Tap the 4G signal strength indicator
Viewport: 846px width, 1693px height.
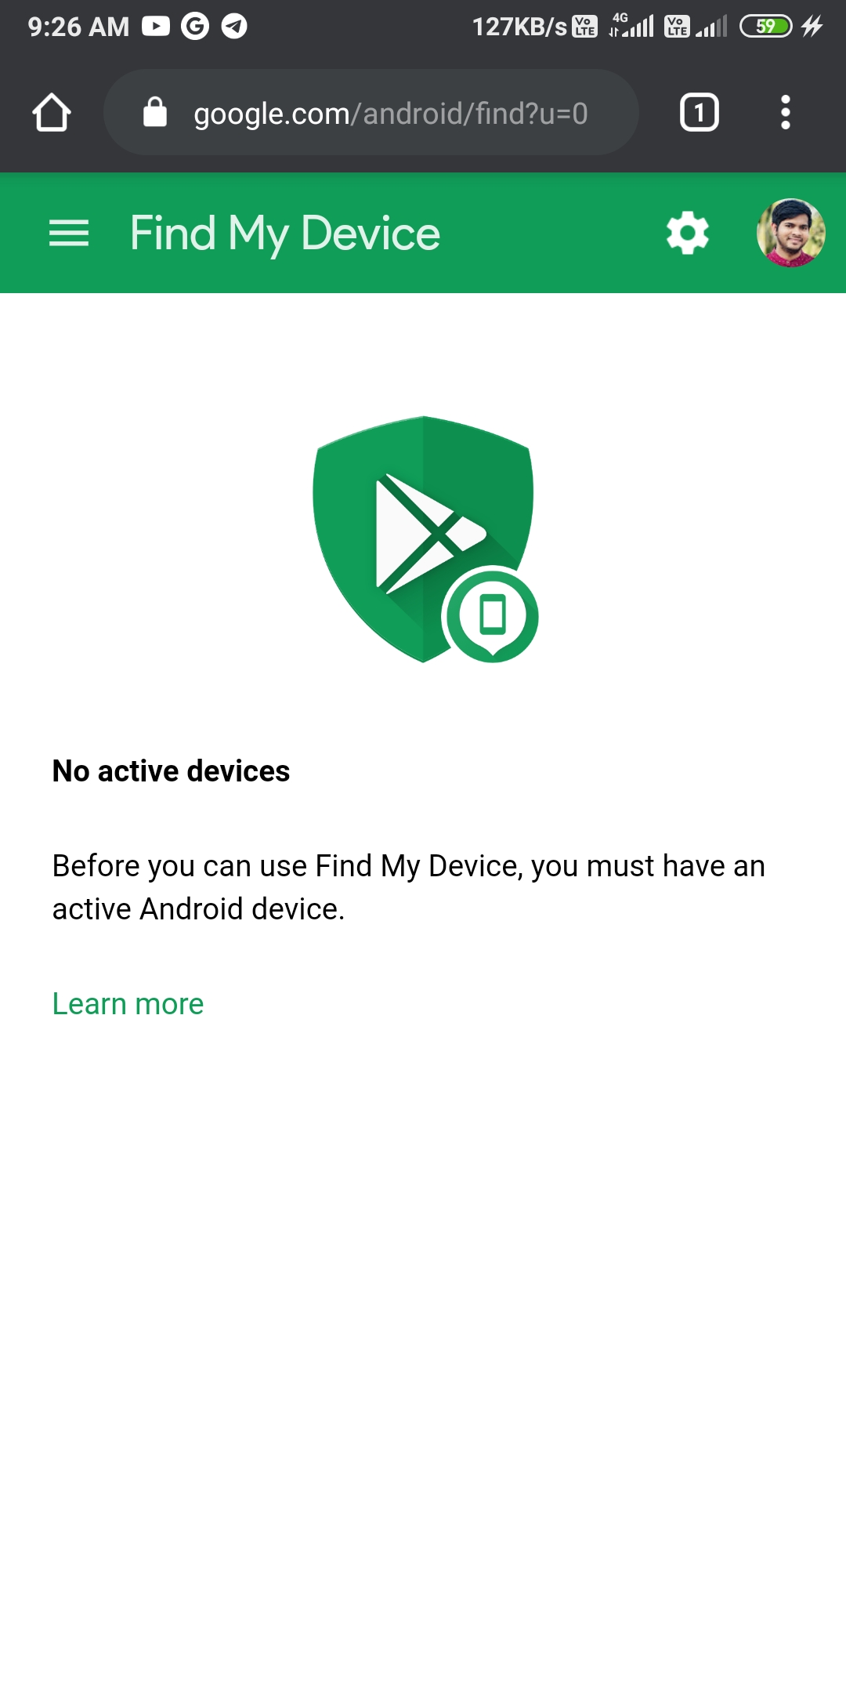[x=631, y=26]
